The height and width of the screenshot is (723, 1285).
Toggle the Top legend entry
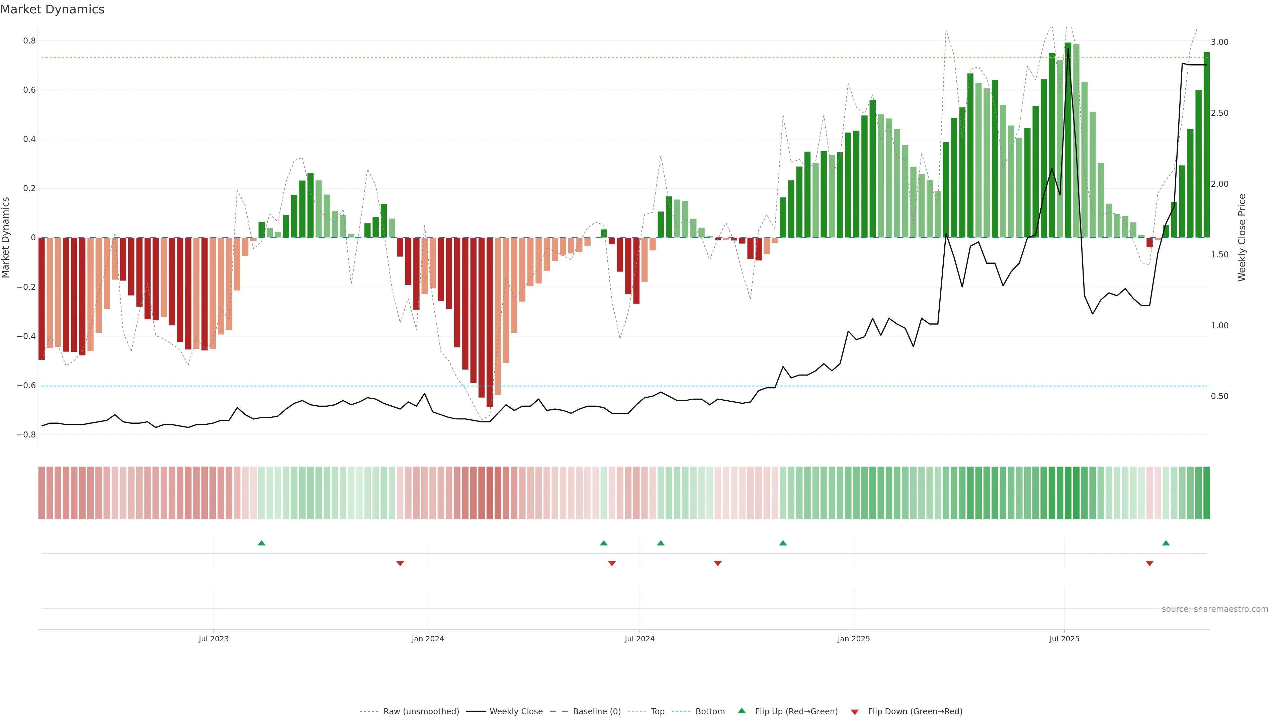[x=658, y=711]
